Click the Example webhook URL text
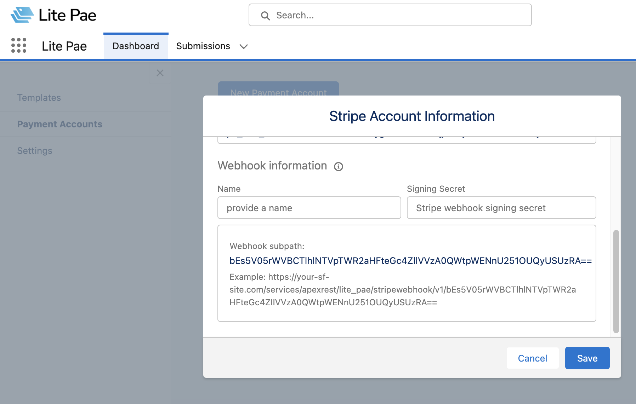This screenshot has height=404, width=636. [403, 289]
